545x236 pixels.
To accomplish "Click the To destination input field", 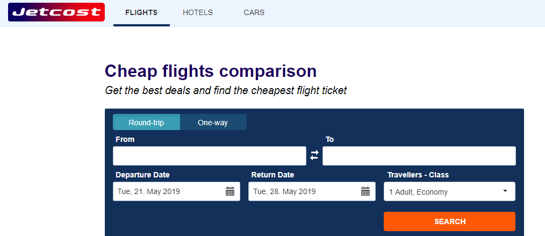I will [419, 156].
